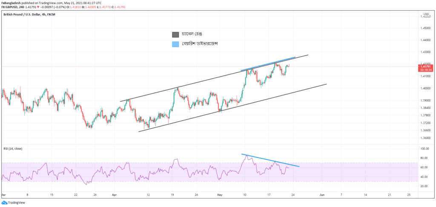Click the '12' date axis label
436x207 pixels.
[148, 195]
